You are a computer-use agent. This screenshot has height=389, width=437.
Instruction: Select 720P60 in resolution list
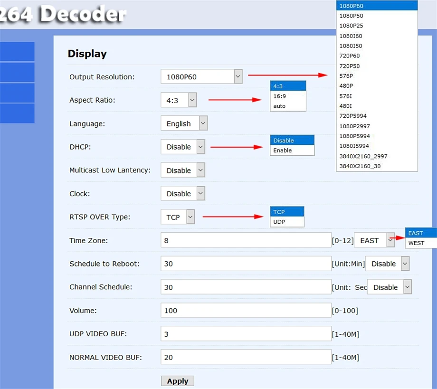350,56
